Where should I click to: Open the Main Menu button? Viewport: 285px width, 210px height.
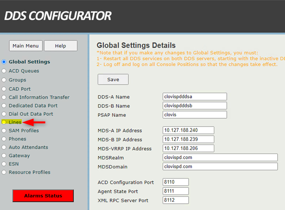[x=26, y=46]
